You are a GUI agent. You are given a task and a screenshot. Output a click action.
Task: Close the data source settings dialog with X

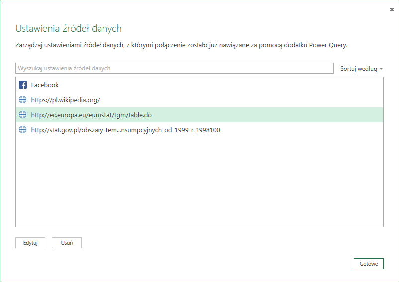click(x=392, y=9)
